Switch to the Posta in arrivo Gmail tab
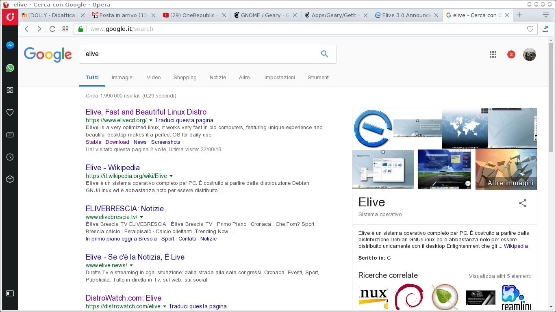 click(124, 15)
